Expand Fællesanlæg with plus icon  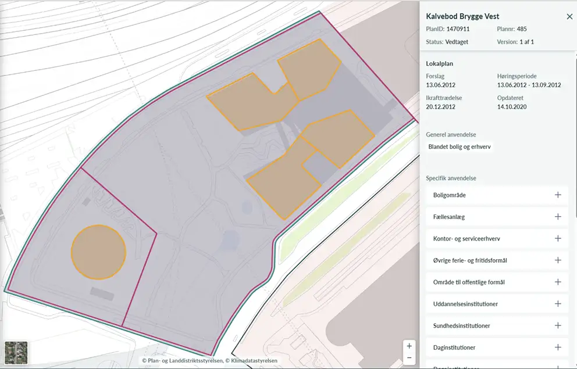(557, 217)
